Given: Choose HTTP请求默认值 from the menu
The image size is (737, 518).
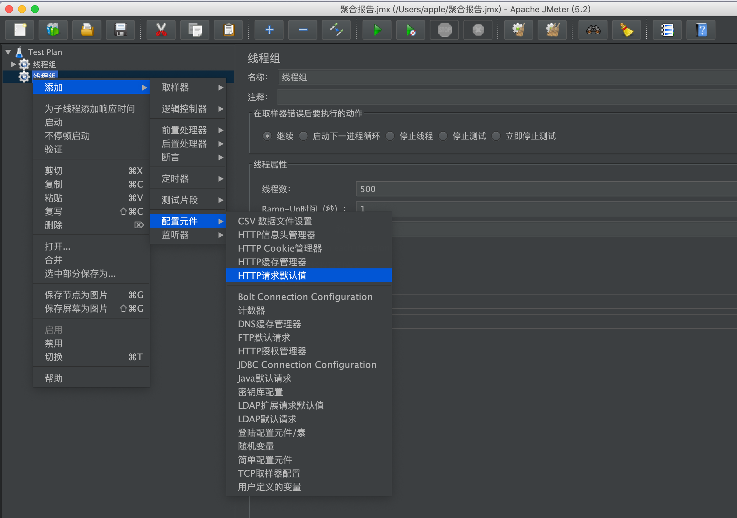Looking at the screenshot, I should click(309, 275).
